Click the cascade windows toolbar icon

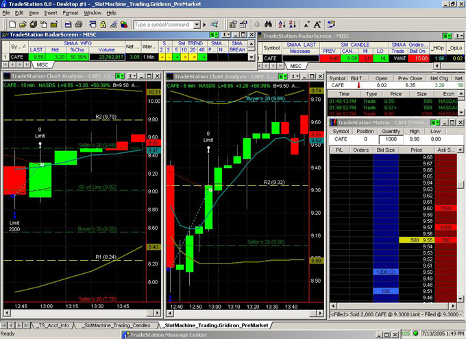[93, 25]
